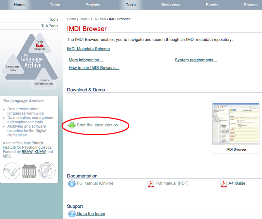Click the Tools Projects triangle in the logo
262x219 pixels.
(x=40, y=45)
